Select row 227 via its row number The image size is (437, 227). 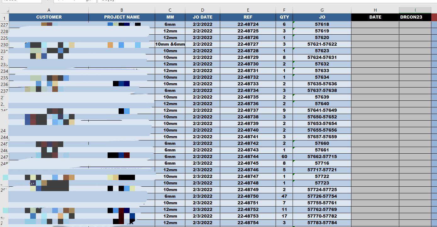(4, 25)
